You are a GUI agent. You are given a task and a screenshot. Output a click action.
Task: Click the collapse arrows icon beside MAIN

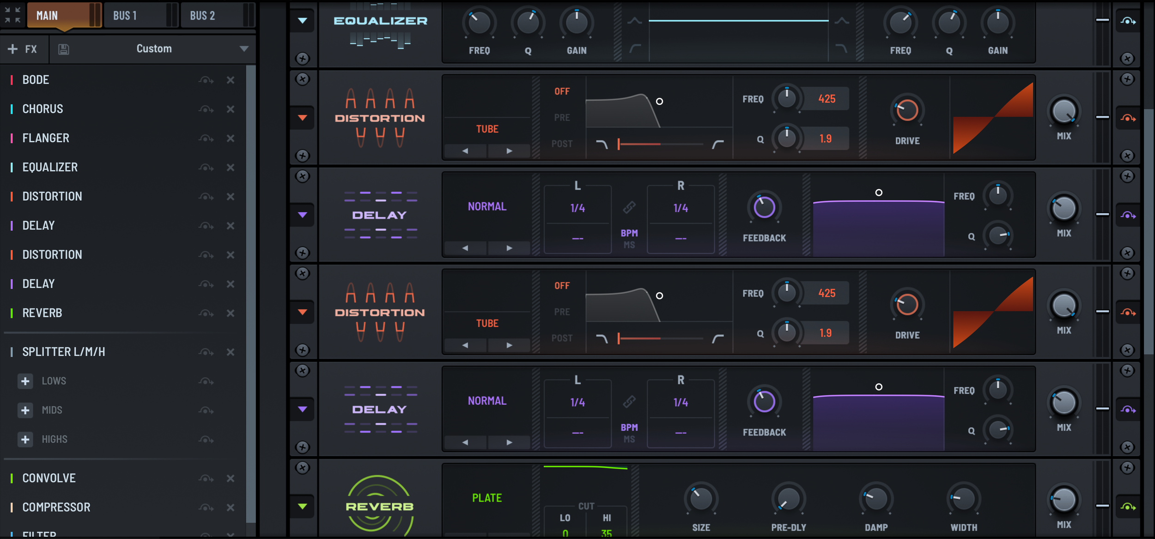(x=12, y=15)
